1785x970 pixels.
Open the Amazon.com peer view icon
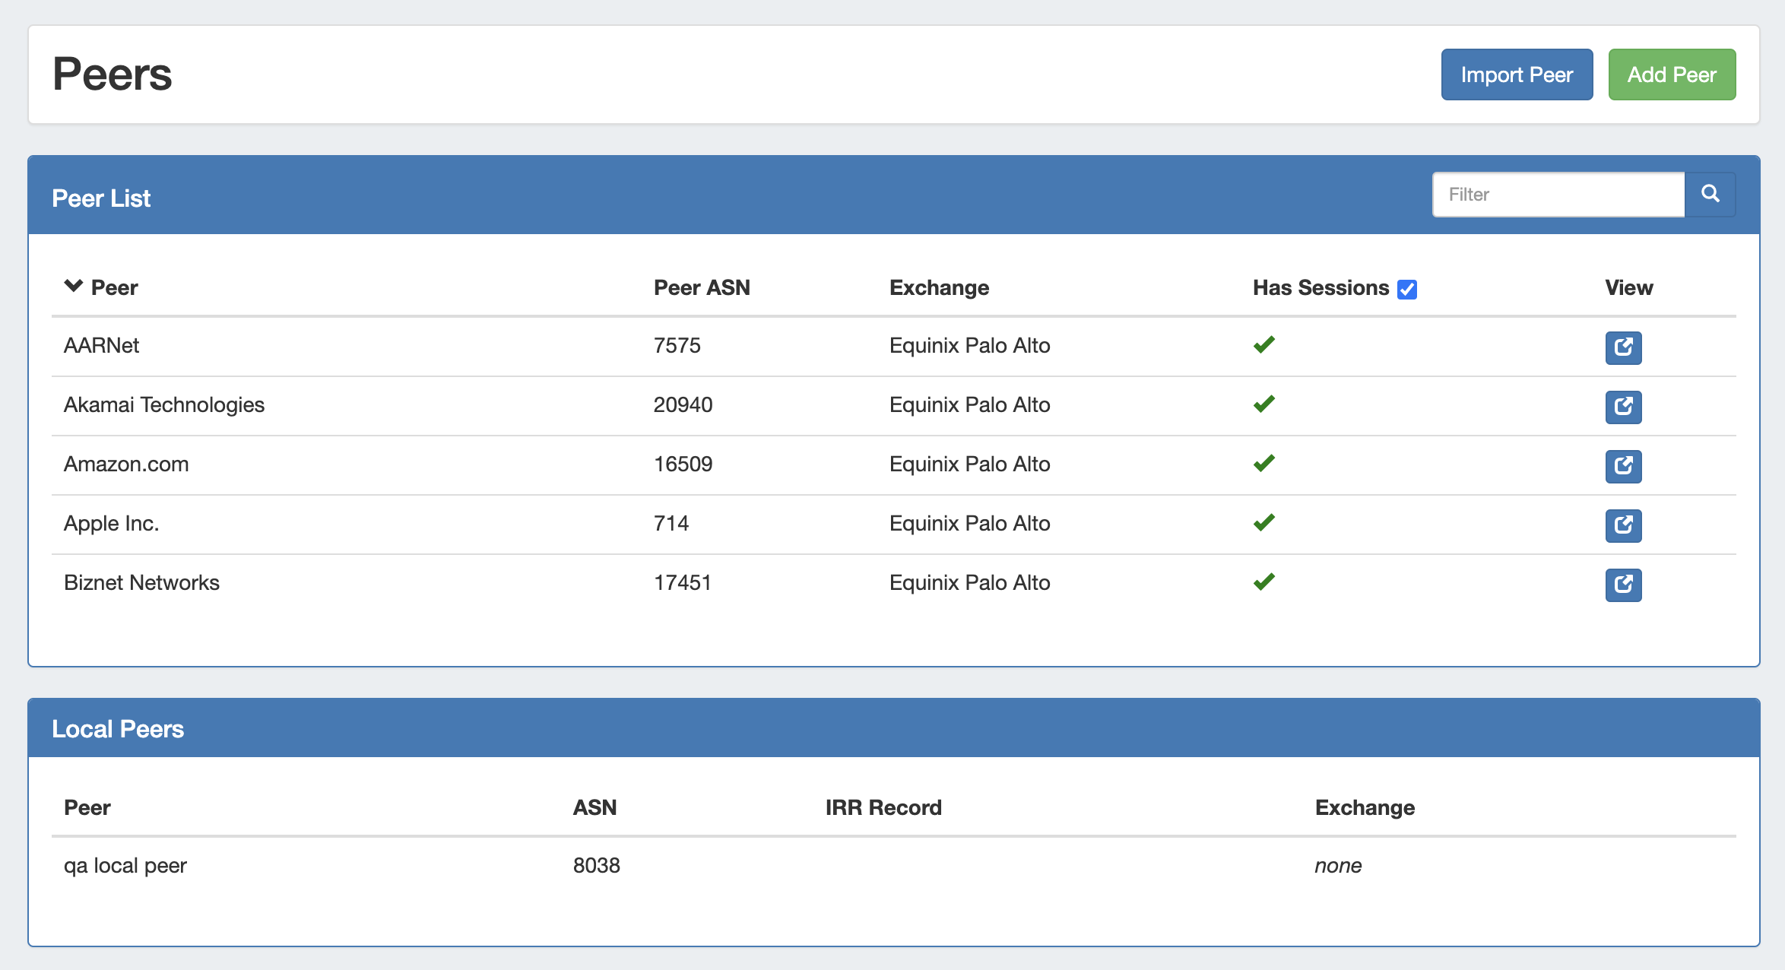click(x=1623, y=466)
